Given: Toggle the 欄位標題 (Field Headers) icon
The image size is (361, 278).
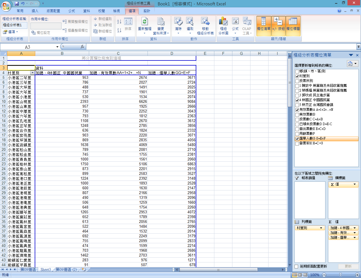Looking at the screenshot, I should (293, 25).
